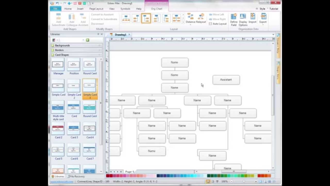Open the Symbols ribbon tab

tap(125, 9)
